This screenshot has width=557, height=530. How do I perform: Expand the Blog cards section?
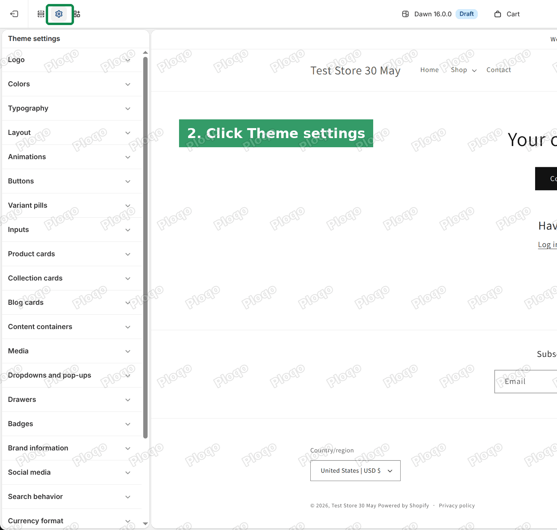point(72,302)
